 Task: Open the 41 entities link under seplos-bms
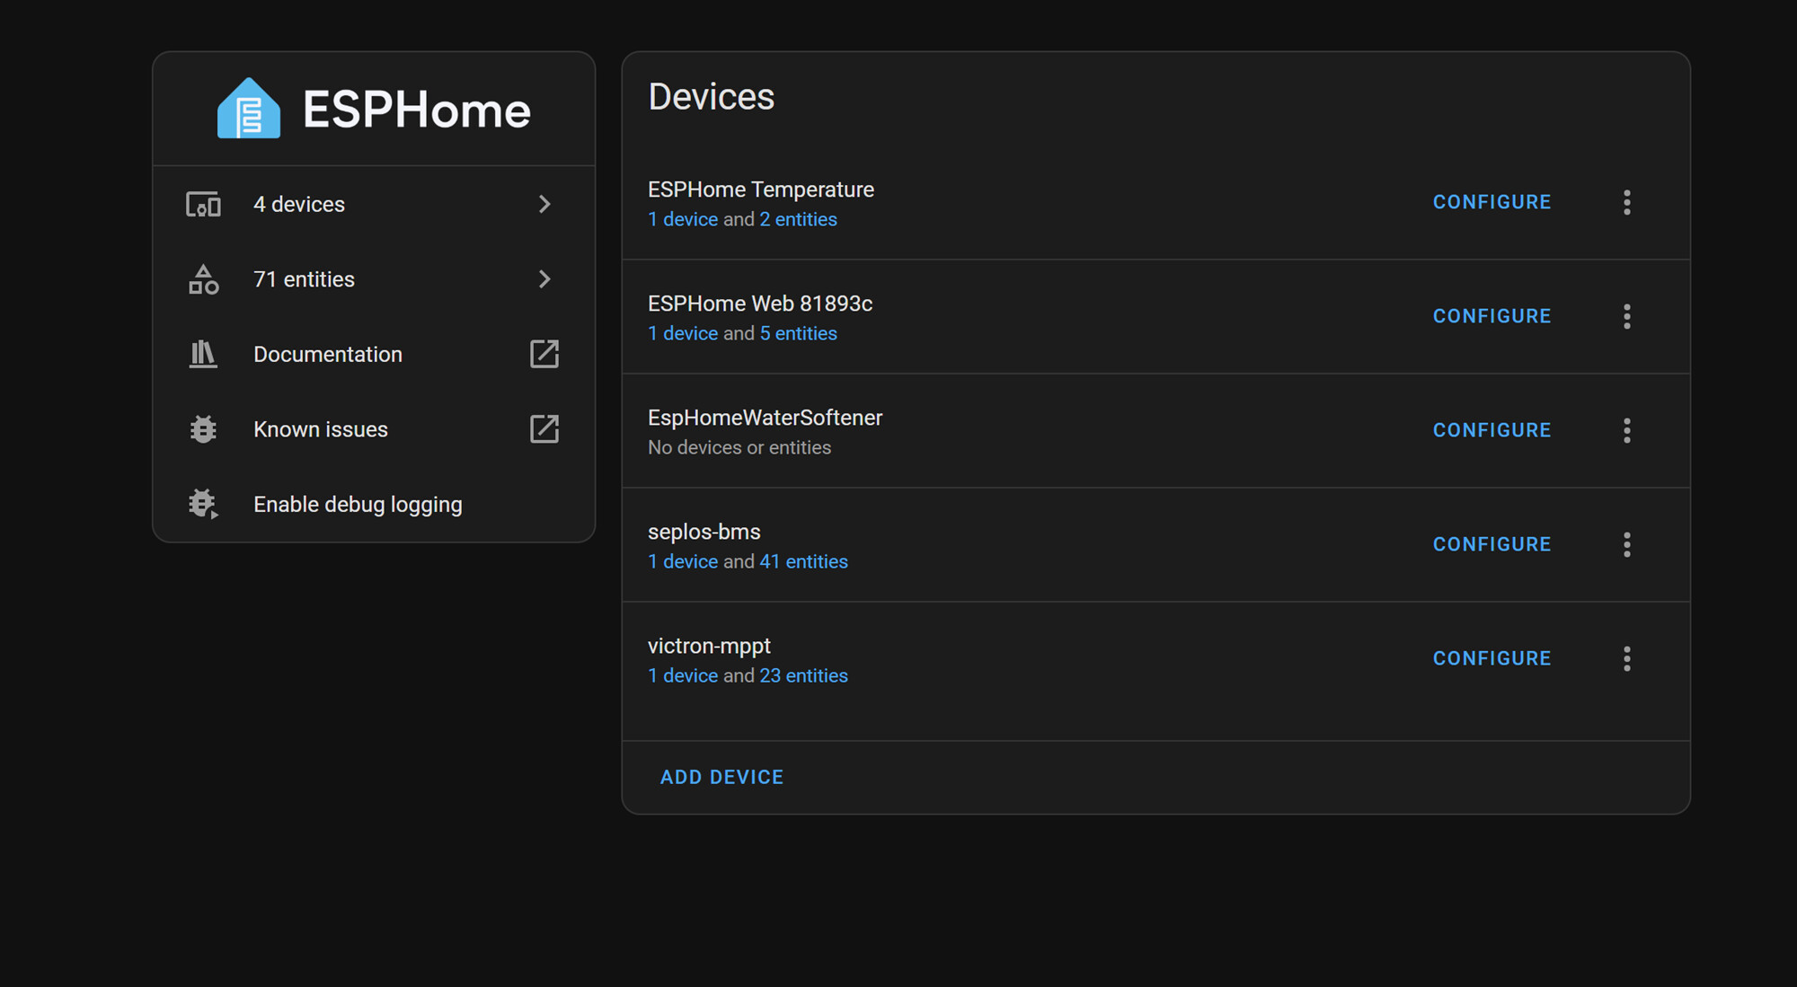point(803,561)
